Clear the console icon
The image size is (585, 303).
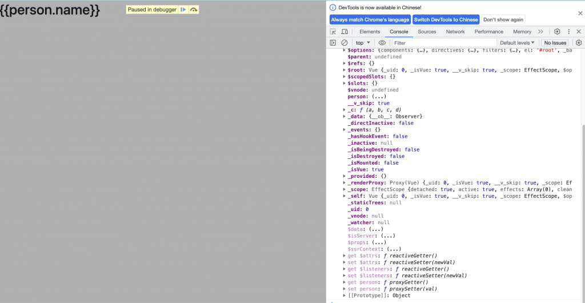tap(344, 43)
